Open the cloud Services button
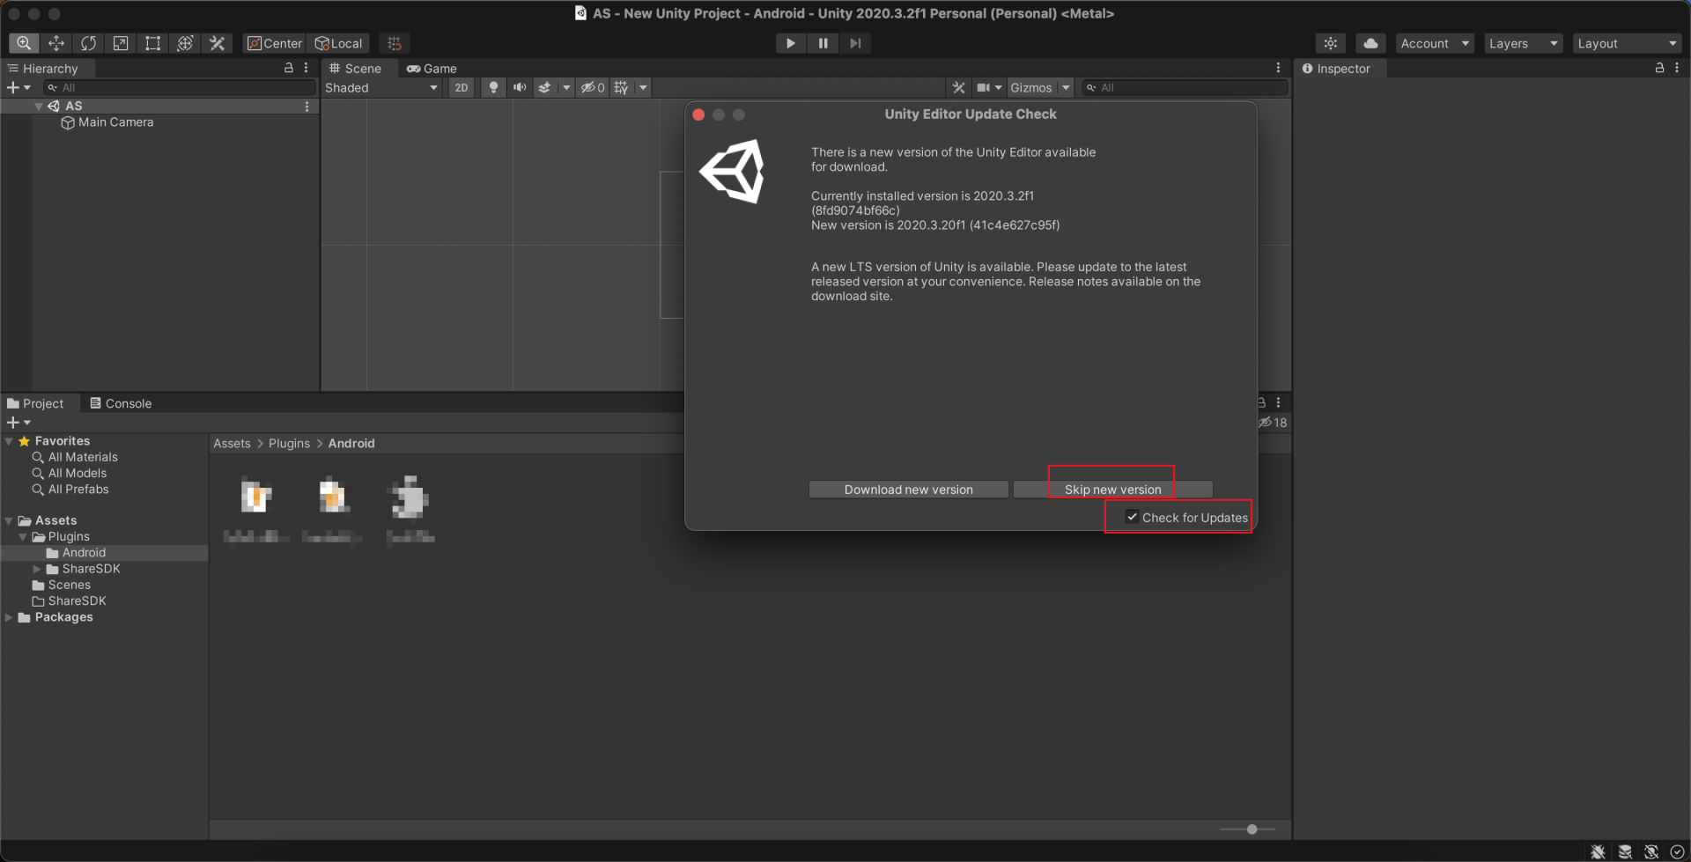This screenshot has width=1691, height=862. pos(1370,43)
